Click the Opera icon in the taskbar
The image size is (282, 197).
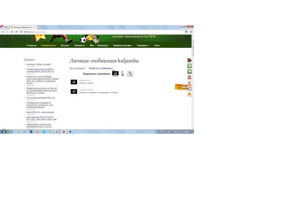click(x=64, y=132)
